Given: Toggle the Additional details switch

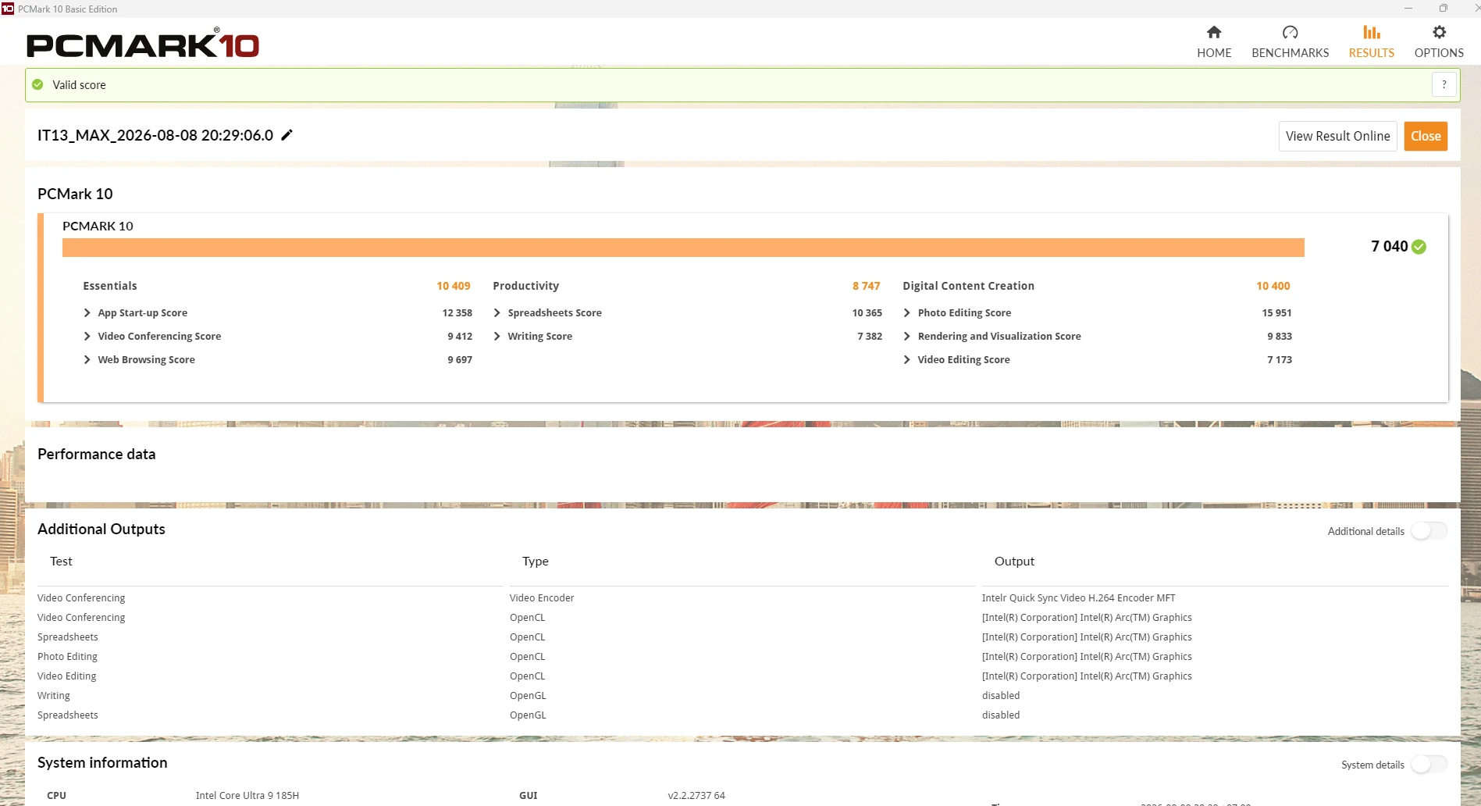Looking at the screenshot, I should pos(1429,531).
